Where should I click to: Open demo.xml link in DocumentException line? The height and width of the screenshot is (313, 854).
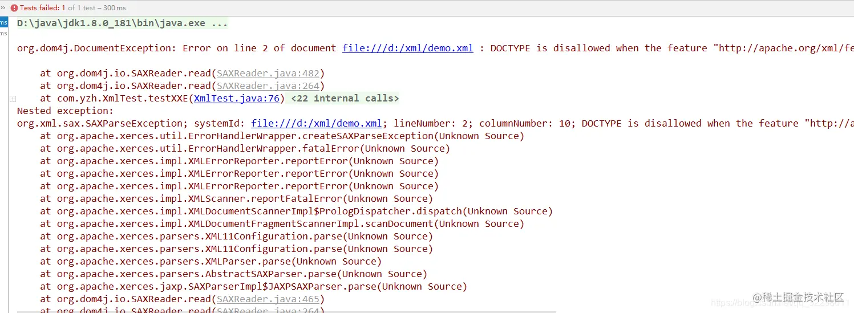click(x=408, y=48)
